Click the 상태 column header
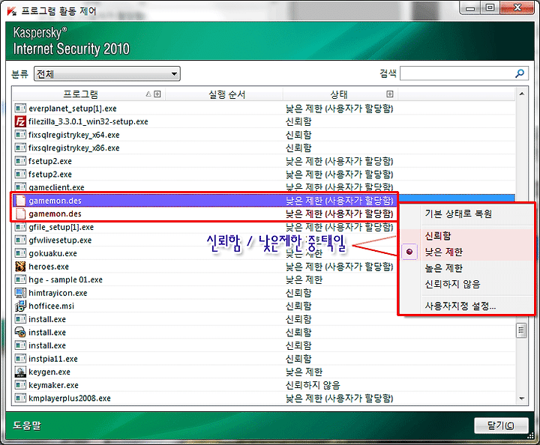The width and height of the screenshot is (540, 445). point(339,94)
